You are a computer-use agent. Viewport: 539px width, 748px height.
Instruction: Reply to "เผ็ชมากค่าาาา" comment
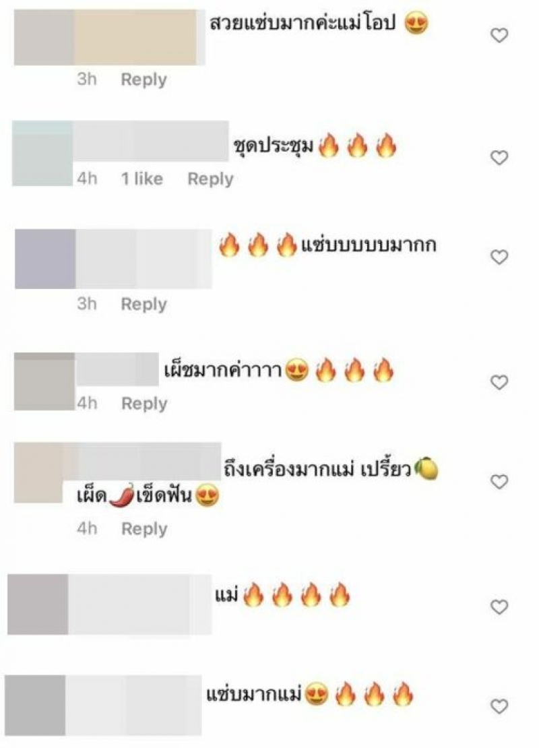pyautogui.click(x=144, y=404)
